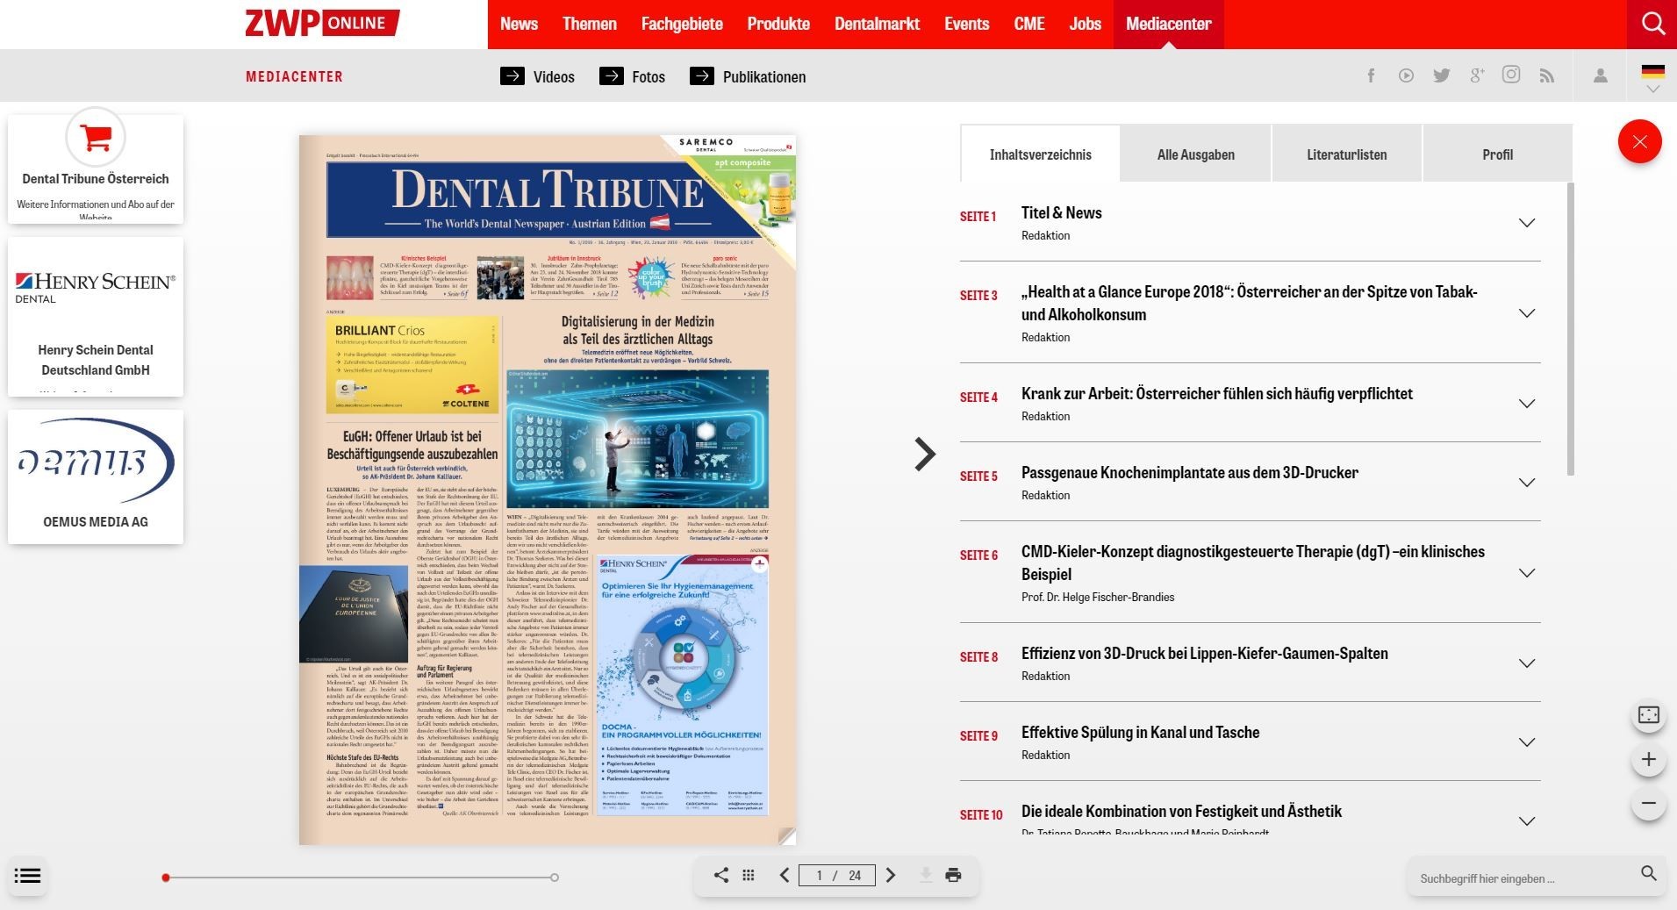This screenshot has height=910, width=1677.
Task: Open the Henry Schein Dental sponsor card
Action: [x=96, y=317]
